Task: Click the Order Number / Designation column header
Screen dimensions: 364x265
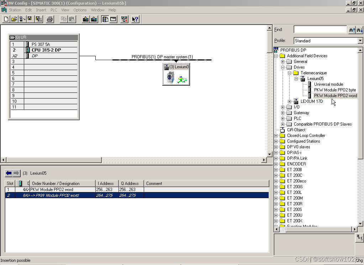Action: 63,183
